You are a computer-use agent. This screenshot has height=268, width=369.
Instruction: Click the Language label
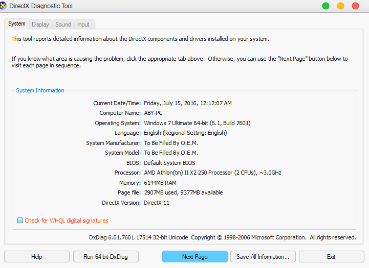(x=127, y=133)
